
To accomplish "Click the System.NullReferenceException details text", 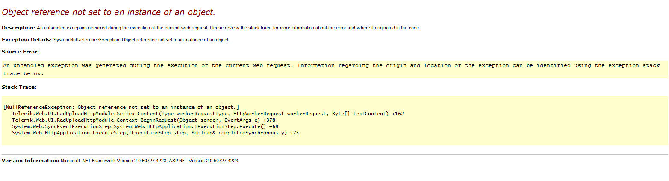I will (x=141, y=40).
